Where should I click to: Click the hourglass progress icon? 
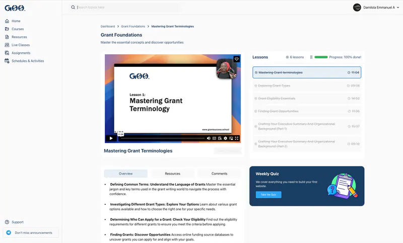pos(311,57)
